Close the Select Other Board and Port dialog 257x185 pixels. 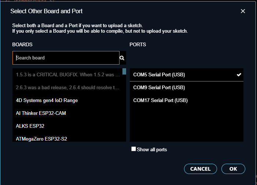tap(243, 11)
